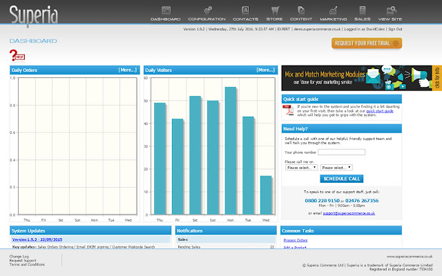Open Daily Orders More link
The height and width of the screenshot is (276, 442).
128,70
